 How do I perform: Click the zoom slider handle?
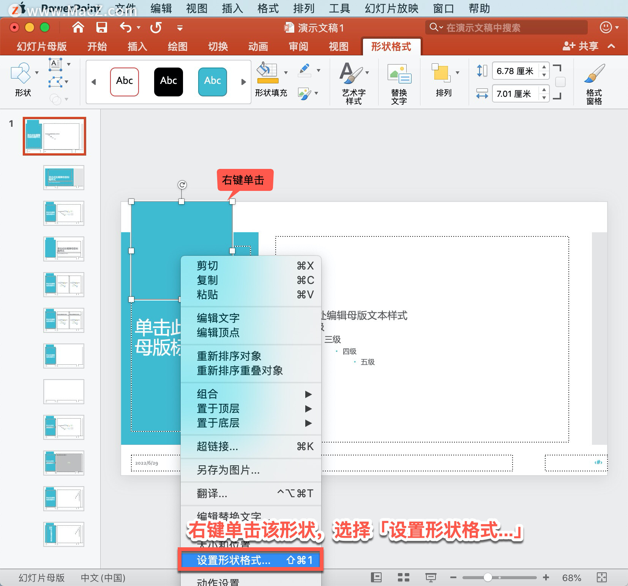488,577
